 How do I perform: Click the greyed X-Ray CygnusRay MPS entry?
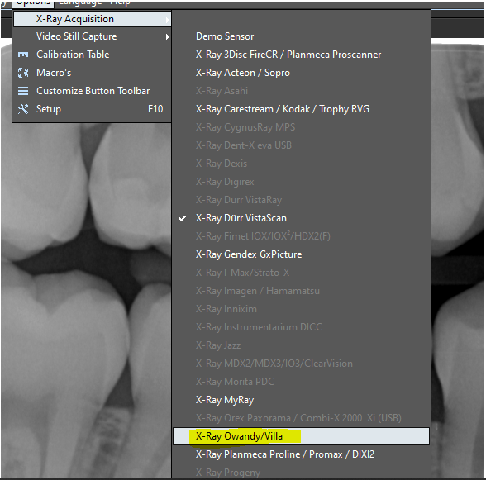pyautogui.click(x=301, y=127)
